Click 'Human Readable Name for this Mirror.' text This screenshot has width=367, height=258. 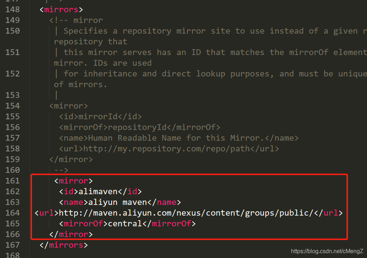click(177, 138)
